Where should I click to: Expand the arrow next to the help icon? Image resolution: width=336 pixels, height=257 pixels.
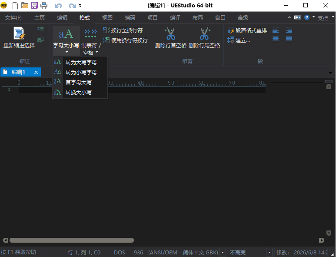tap(313, 17)
